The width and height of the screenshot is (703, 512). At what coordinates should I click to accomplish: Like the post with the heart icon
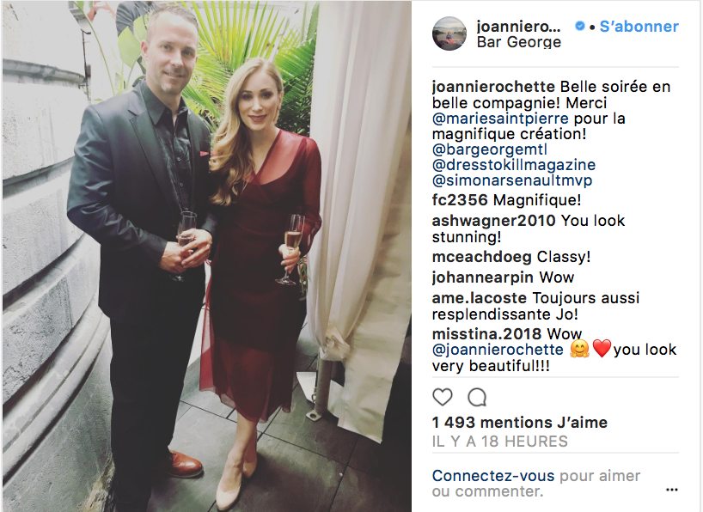tap(442, 397)
